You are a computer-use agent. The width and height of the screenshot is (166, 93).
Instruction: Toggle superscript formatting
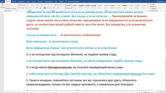tap(31, 8)
